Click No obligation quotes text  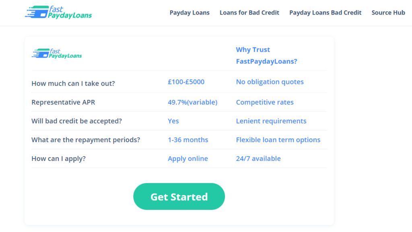pyautogui.click(x=270, y=82)
